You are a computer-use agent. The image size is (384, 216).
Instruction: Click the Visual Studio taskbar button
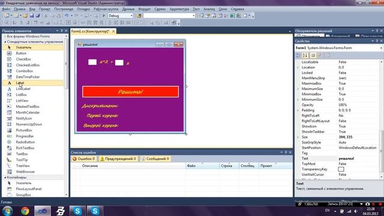point(43,211)
